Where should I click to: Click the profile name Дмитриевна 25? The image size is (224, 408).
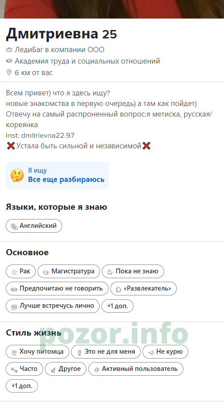click(62, 34)
